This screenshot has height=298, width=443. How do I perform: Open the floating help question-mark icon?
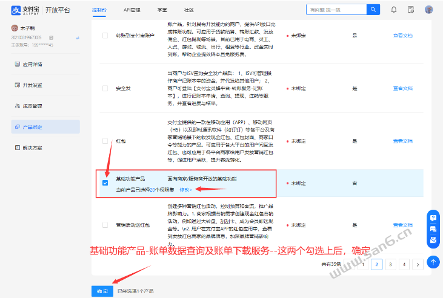pyautogui.click(x=433, y=218)
